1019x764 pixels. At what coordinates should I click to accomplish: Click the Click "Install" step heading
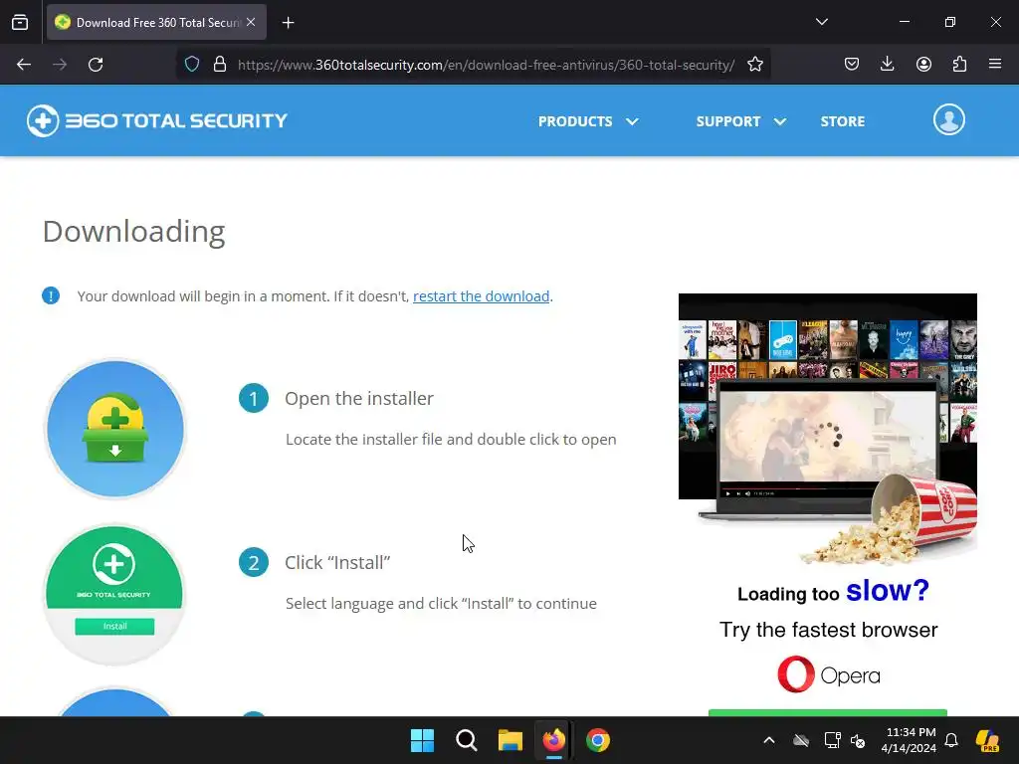tap(337, 563)
